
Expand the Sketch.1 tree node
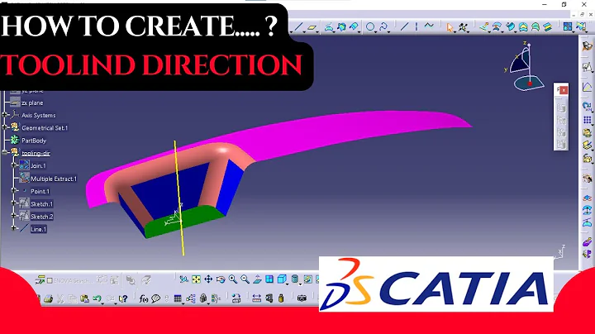tap(14, 203)
